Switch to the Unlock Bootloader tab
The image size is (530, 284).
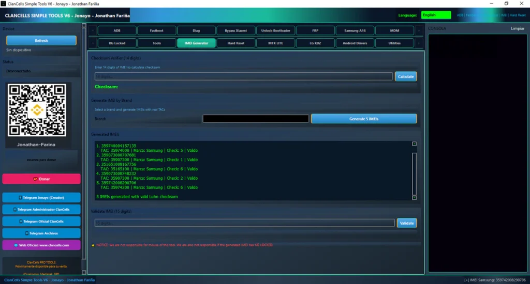[276, 30]
